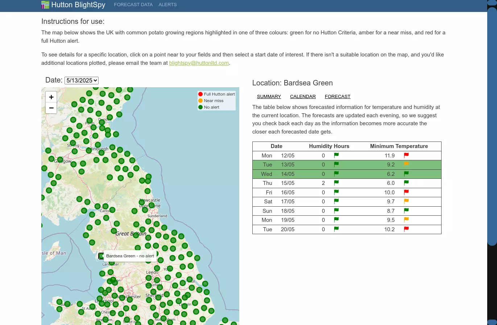Image resolution: width=497 pixels, height=325 pixels.
Task: Click amber temperature flag for Tue 13/05
Action: coord(406,164)
